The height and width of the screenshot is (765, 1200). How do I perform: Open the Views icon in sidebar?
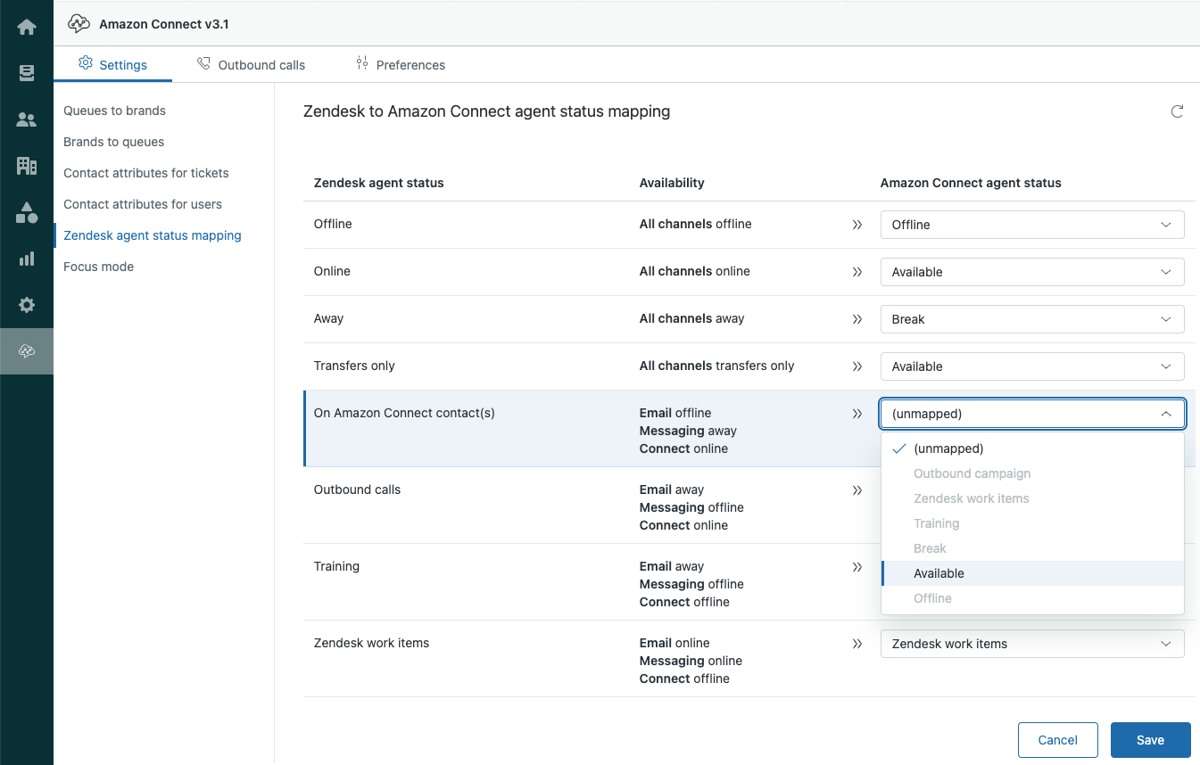(27, 73)
